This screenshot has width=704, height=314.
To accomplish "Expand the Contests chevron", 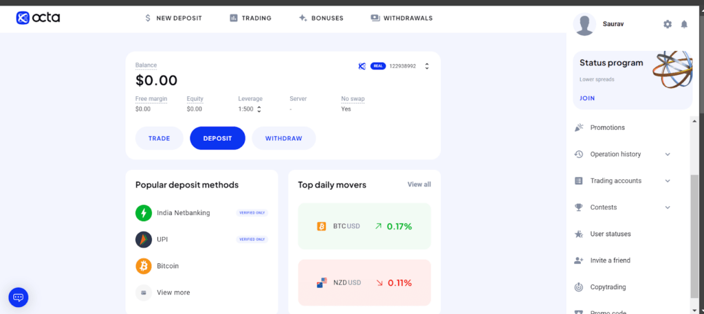I will [x=668, y=208].
